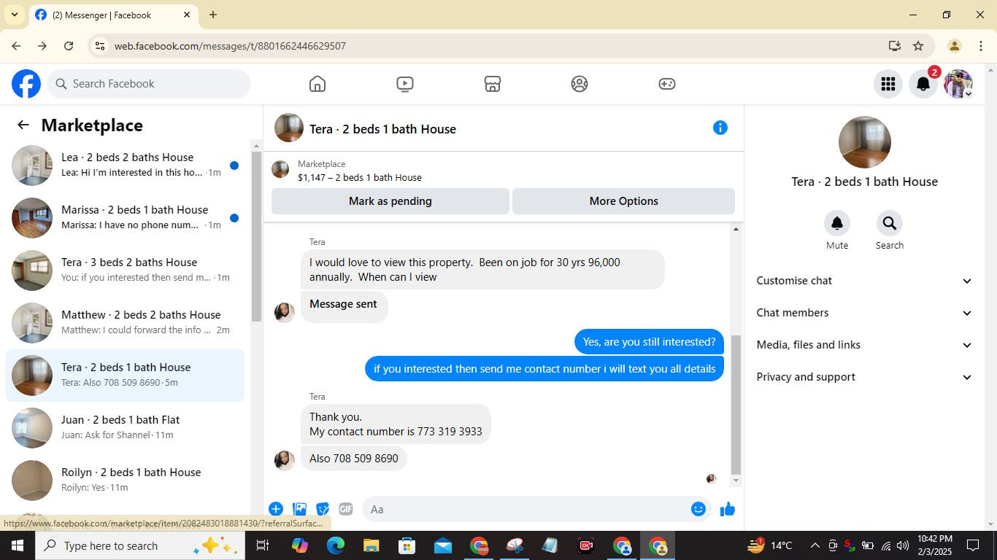Open the Facebook Home icon
Viewport: 997px width, 560px height.
[x=317, y=84]
